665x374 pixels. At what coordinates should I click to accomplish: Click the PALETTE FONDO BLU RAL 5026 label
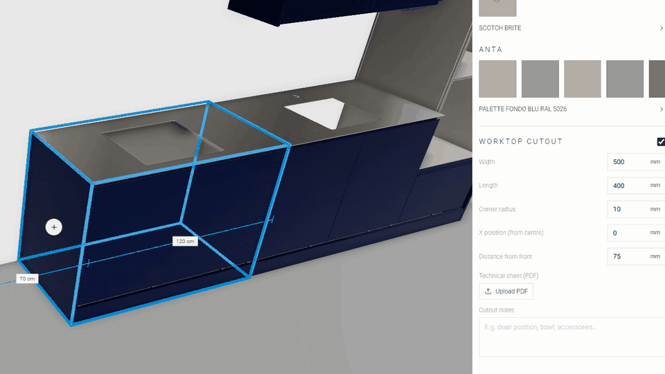pos(522,109)
